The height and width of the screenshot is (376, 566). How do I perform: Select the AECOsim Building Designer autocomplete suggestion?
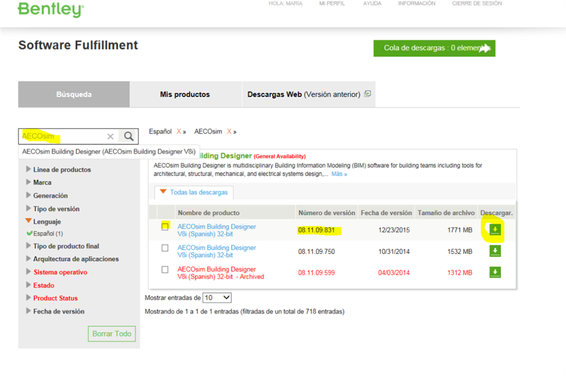108,152
